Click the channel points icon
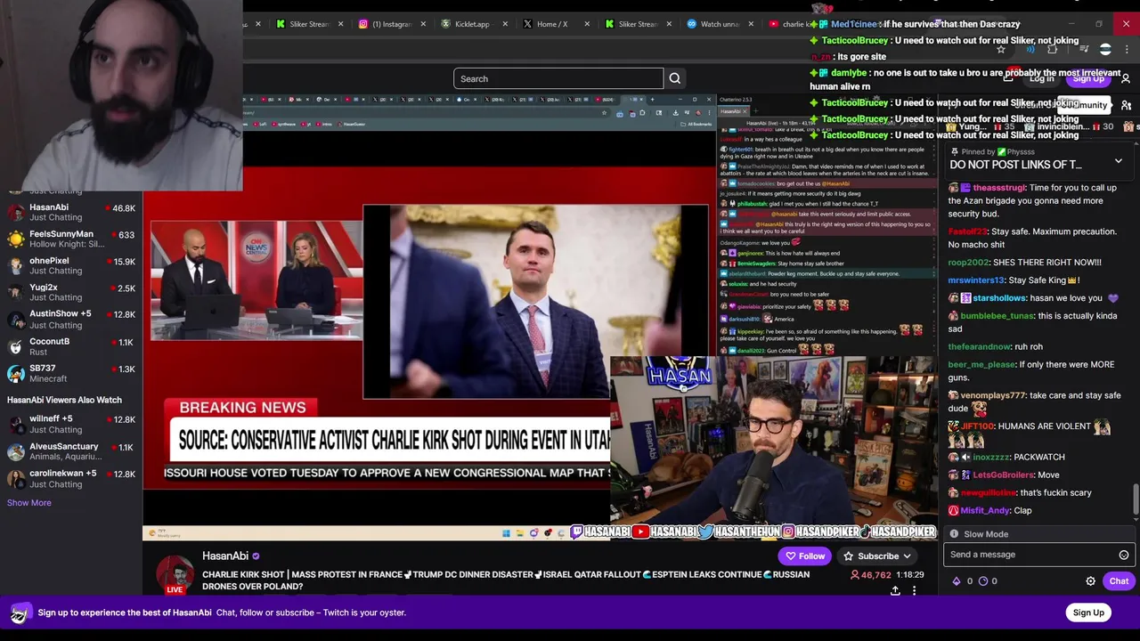 (983, 581)
